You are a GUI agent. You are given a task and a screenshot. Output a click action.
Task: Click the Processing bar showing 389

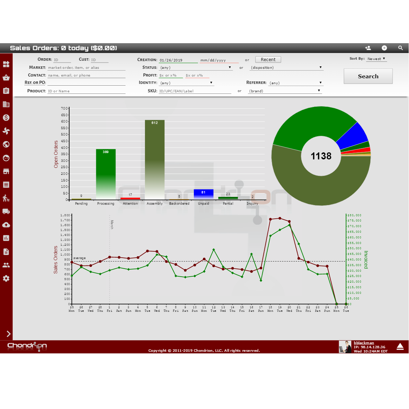click(x=106, y=174)
